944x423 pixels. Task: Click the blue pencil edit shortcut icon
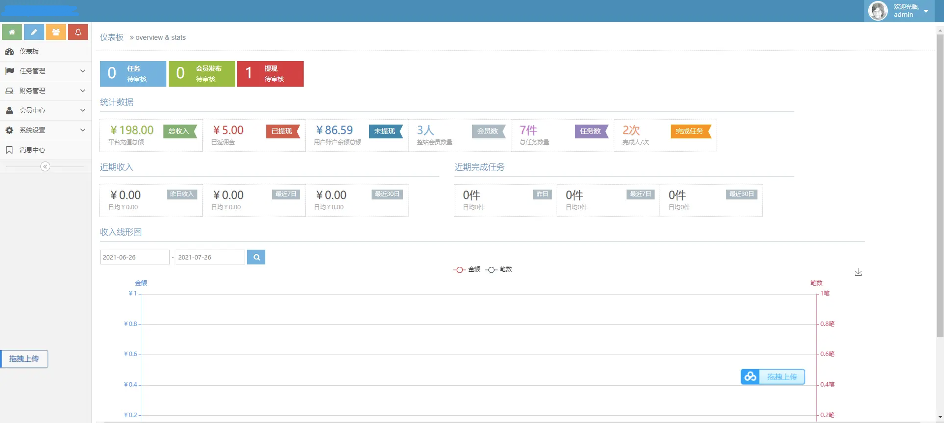click(34, 32)
